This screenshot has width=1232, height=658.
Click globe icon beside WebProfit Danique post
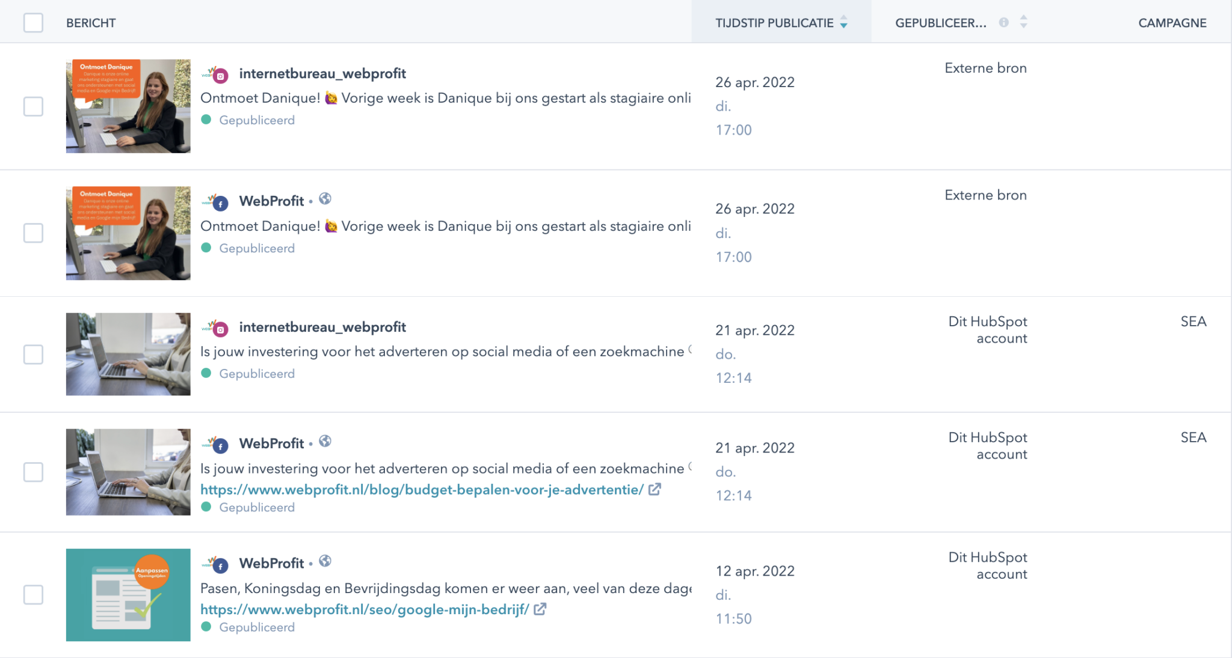click(x=325, y=199)
